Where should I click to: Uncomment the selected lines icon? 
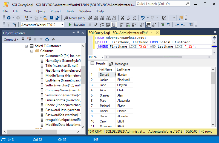[x=169, y=25]
